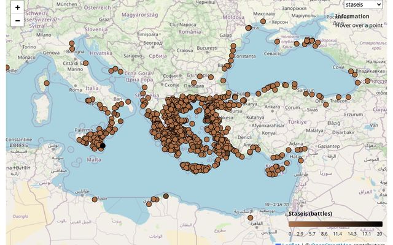Click the zoom out minus button

click(x=17, y=21)
